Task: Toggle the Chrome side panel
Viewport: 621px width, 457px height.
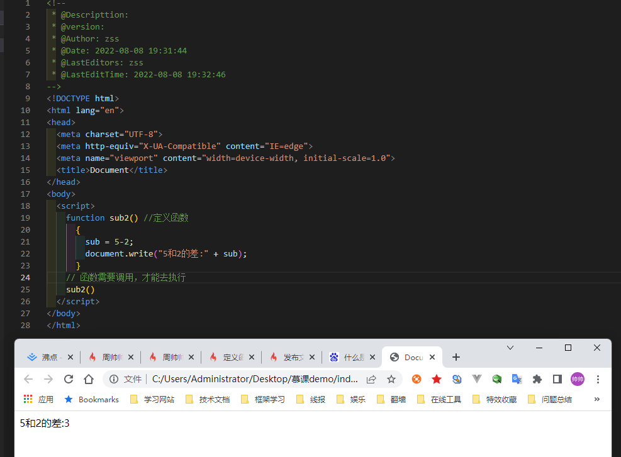Action: click(x=557, y=379)
